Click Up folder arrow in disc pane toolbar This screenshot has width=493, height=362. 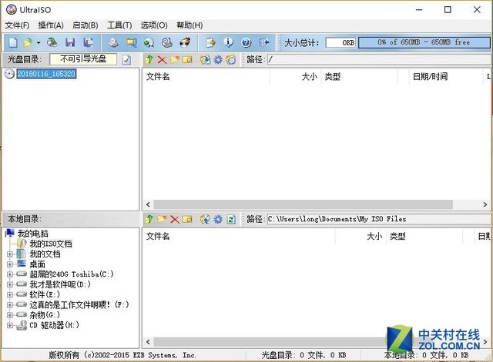(x=149, y=59)
